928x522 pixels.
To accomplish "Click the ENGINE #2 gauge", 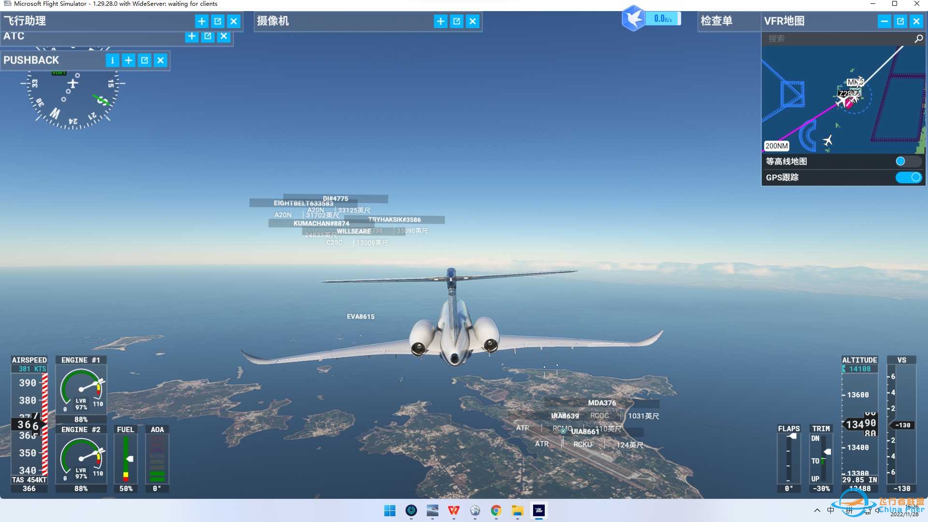I will coord(81,459).
